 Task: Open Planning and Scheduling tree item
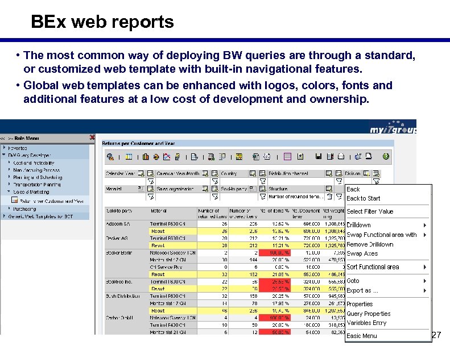tap(38, 177)
